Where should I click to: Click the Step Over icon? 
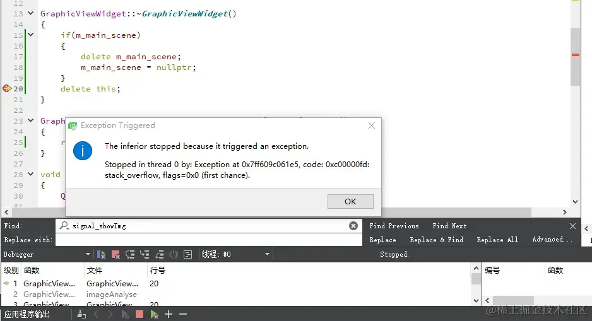(130, 255)
